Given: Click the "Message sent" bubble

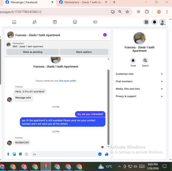Looking at the screenshot, I should coord(23,98).
